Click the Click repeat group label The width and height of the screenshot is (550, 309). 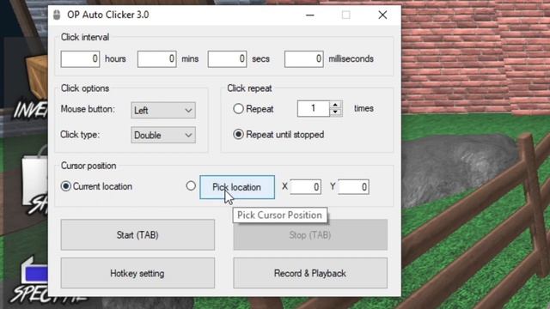(249, 88)
